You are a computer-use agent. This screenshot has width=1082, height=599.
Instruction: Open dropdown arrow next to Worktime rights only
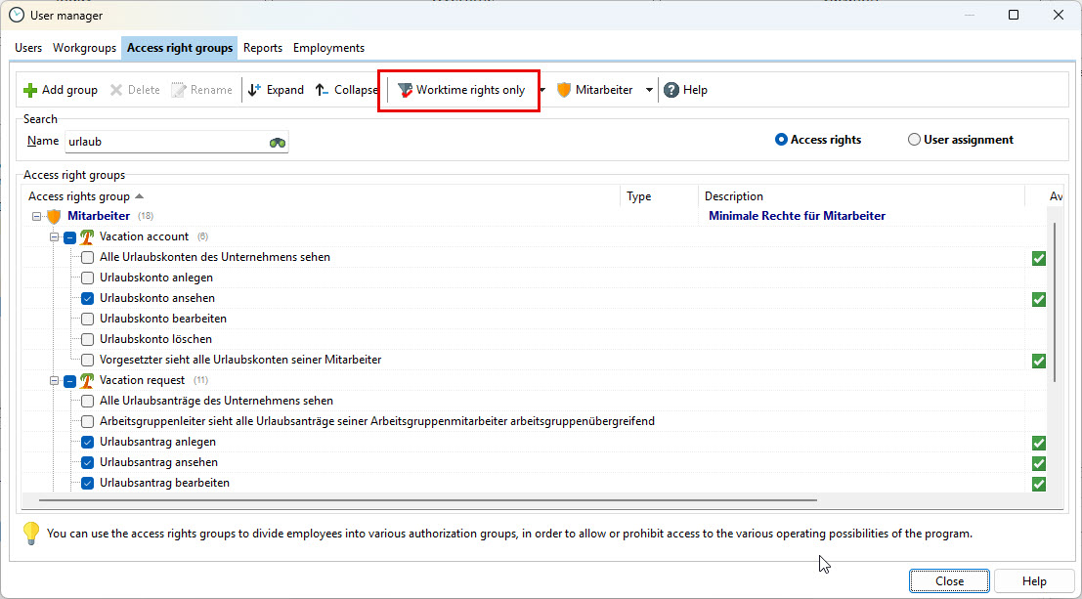(x=542, y=90)
